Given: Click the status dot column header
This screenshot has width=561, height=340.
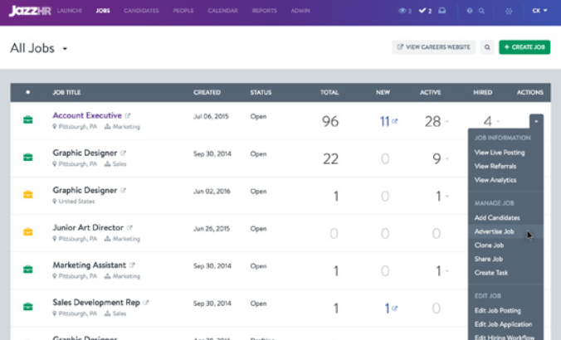Looking at the screenshot, I should [x=28, y=92].
